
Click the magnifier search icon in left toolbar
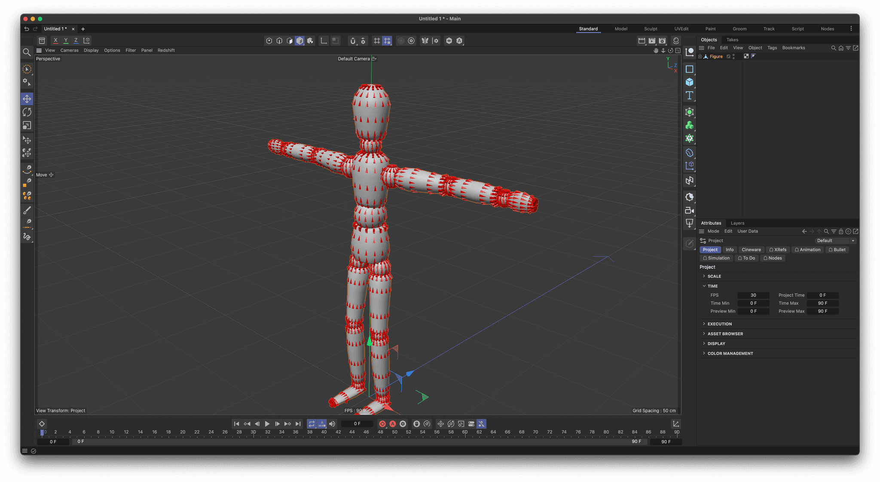(27, 52)
